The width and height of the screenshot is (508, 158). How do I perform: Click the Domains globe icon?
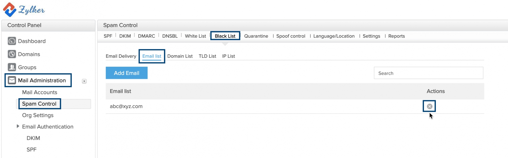(12, 54)
